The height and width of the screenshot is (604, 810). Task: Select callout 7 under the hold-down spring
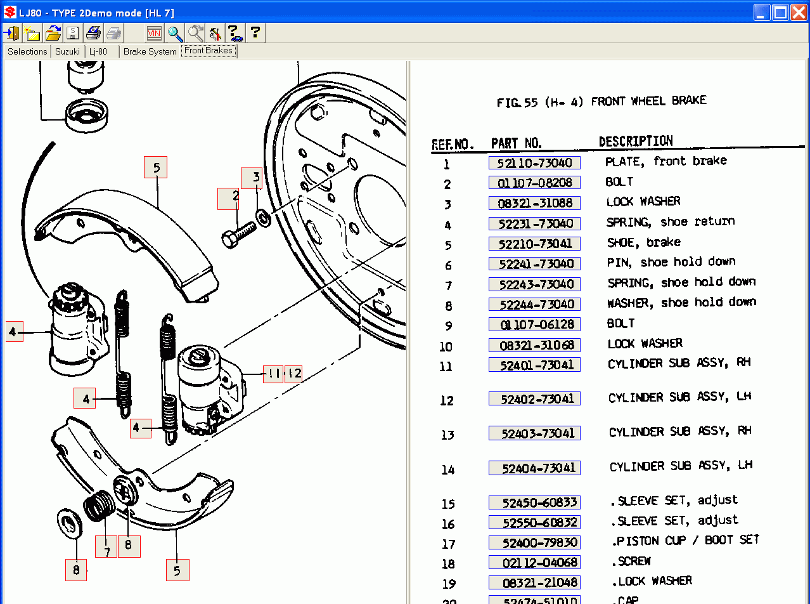106,547
